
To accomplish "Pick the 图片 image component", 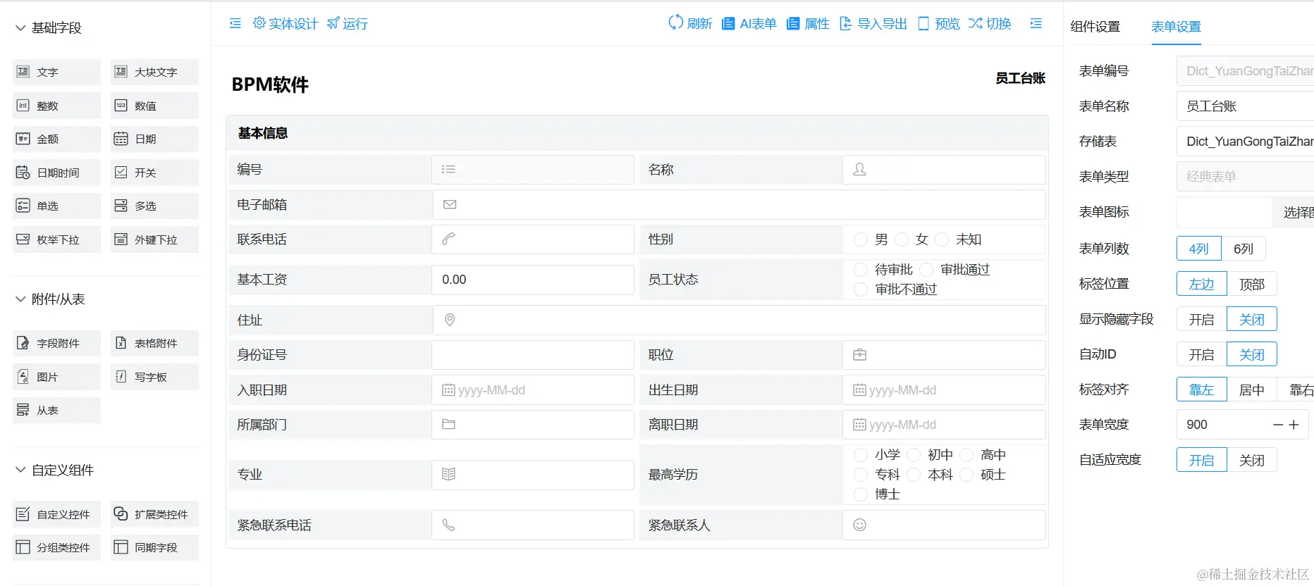I will (x=56, y=377).
